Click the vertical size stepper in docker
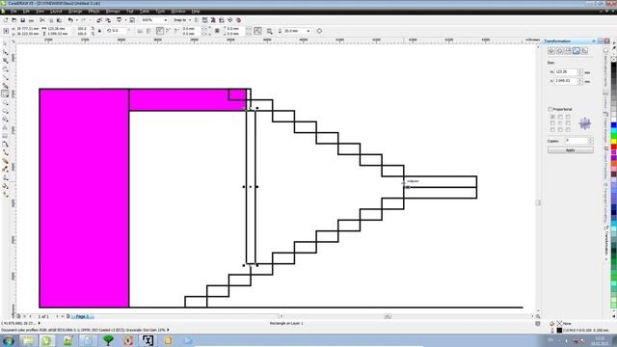Screen dimensions: 617x347 click(580, 81)
